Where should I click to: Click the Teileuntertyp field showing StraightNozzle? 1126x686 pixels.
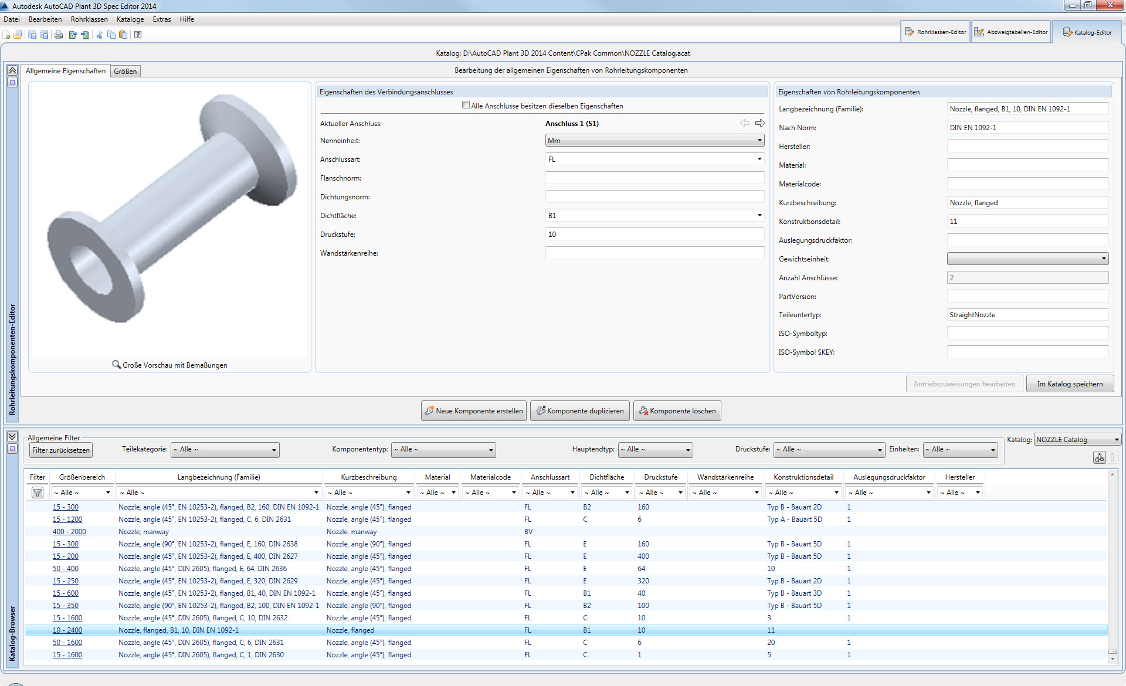(x=1027, y=315)
